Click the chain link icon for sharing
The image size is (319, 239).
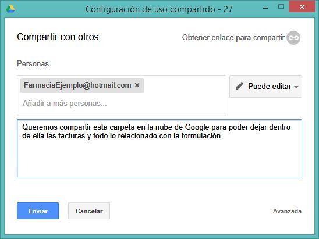click(293, 38)
